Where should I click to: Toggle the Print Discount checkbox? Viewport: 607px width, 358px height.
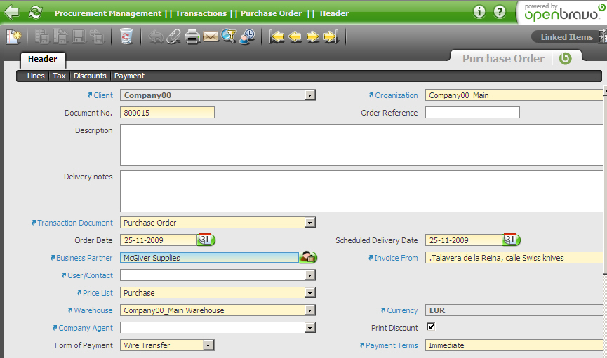point(431,326)
